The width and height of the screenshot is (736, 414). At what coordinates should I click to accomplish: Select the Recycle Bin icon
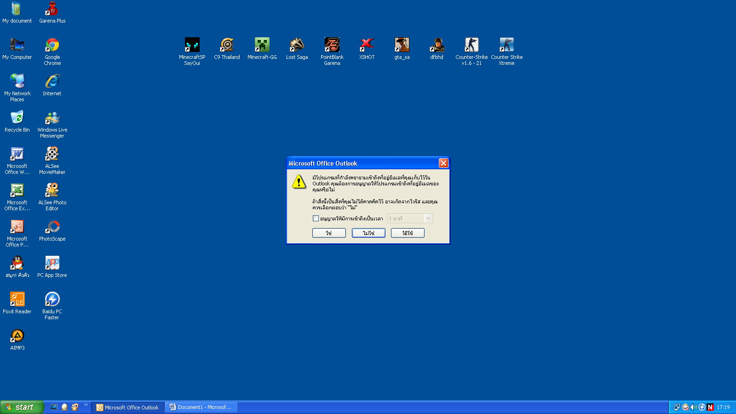[17, 121]
